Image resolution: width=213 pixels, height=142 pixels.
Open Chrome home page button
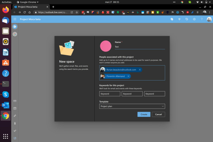point(30,12)
